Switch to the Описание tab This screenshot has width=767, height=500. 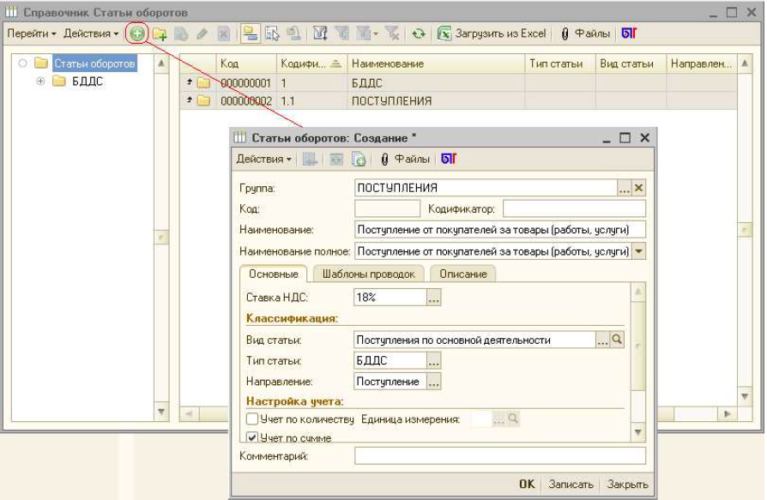(x=462, y=274)
